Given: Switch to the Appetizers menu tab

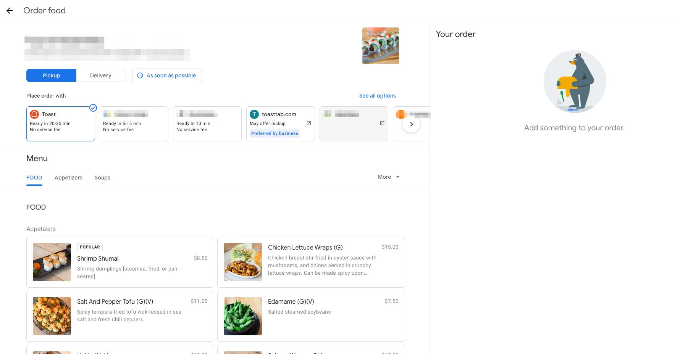Looking at the screenshot, I should coord(68,178).
